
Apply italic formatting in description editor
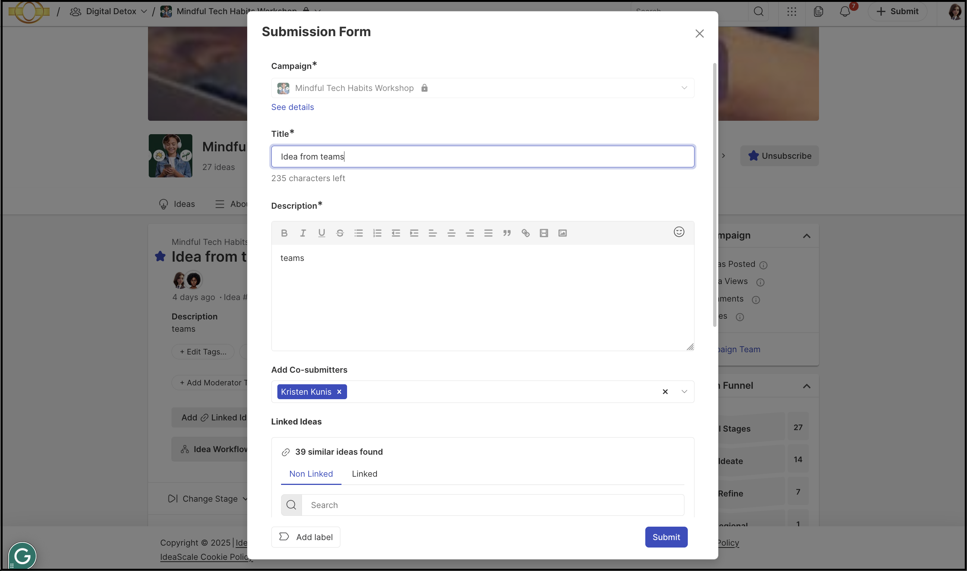click(x=303, y=233)
